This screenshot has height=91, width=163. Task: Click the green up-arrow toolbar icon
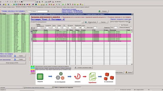point(75,5)
